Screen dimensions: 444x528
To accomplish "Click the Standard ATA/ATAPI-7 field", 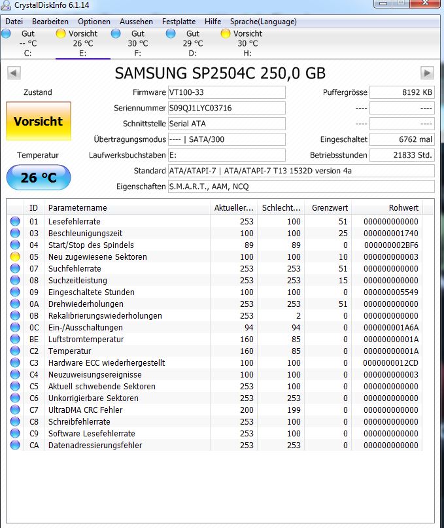I will coord(301,171).
